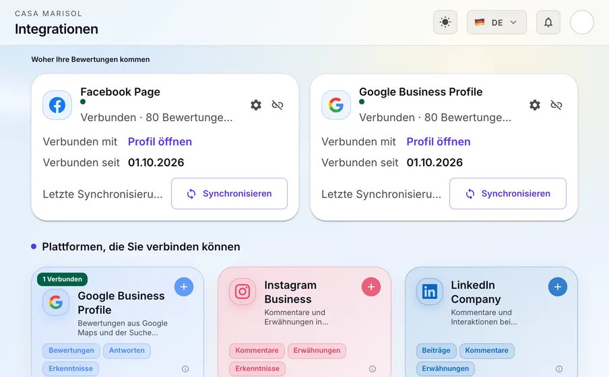
Task: Select the LinkedIn 'Kommentare' tag
Action: point(486,351)
